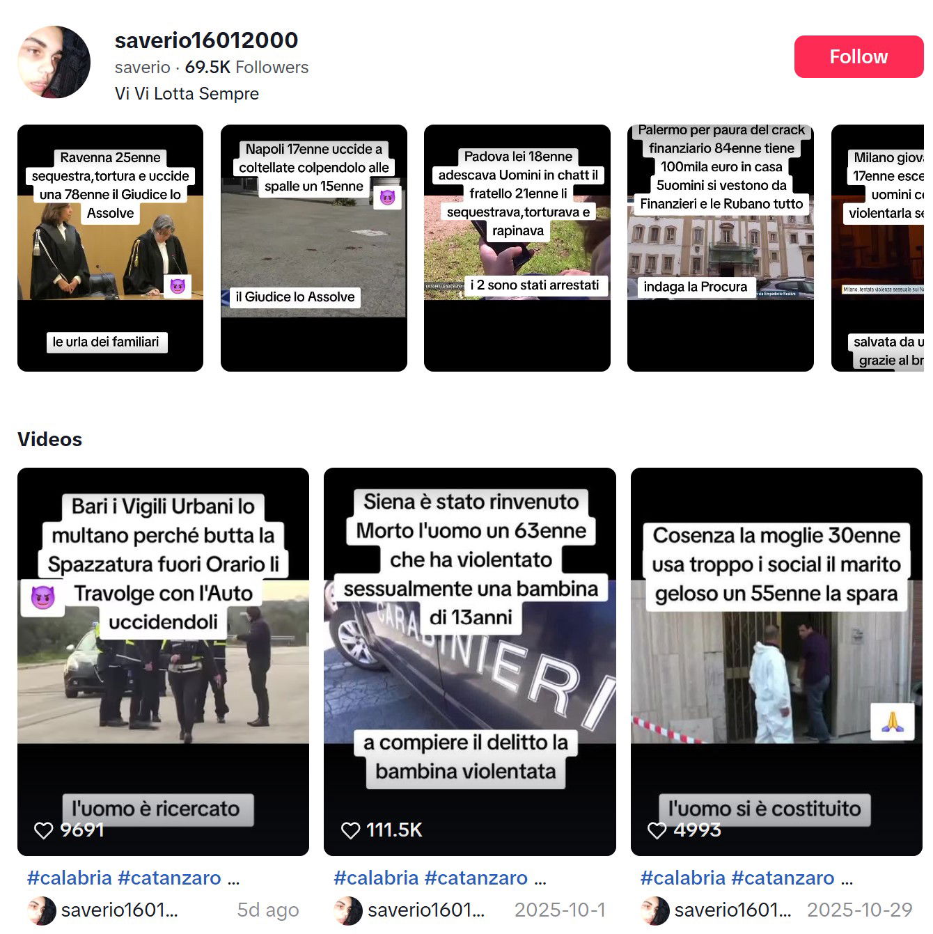This screenshot has width=933, height=934.
Task: Follow the saverio16012000 account
Action: [x=858, y=56]
